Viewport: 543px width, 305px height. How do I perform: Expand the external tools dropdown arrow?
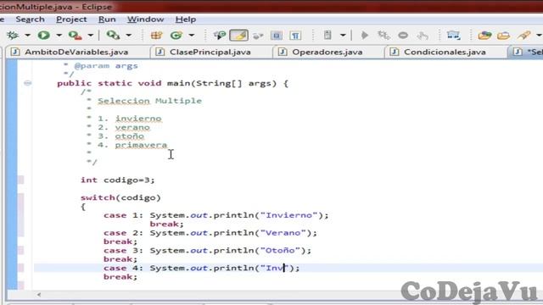(91, 36)
